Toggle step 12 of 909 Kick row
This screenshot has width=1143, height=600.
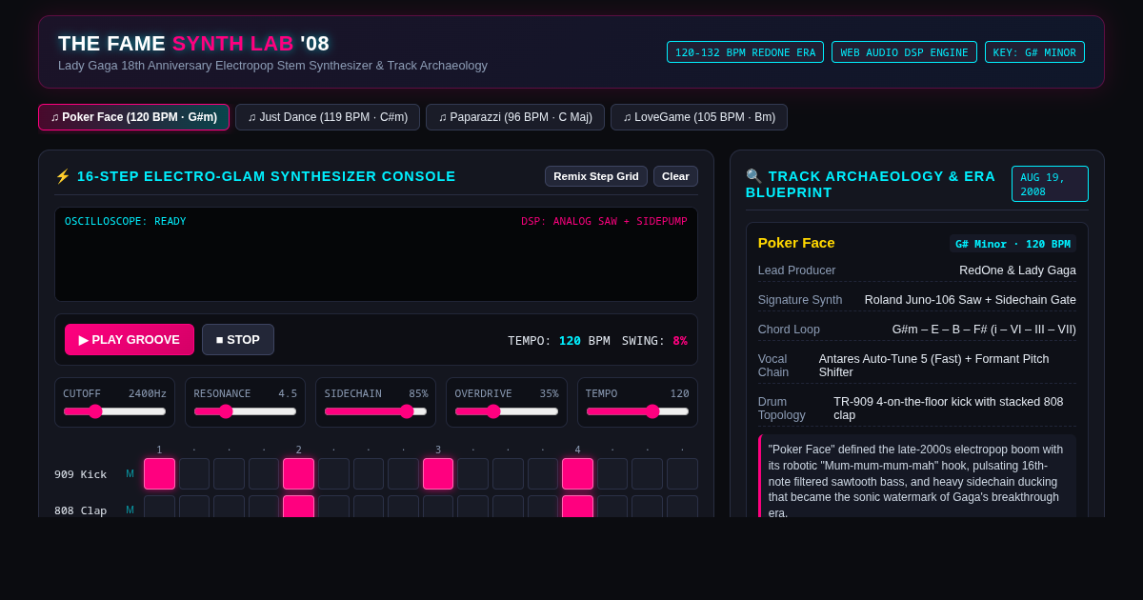(543, 474)
